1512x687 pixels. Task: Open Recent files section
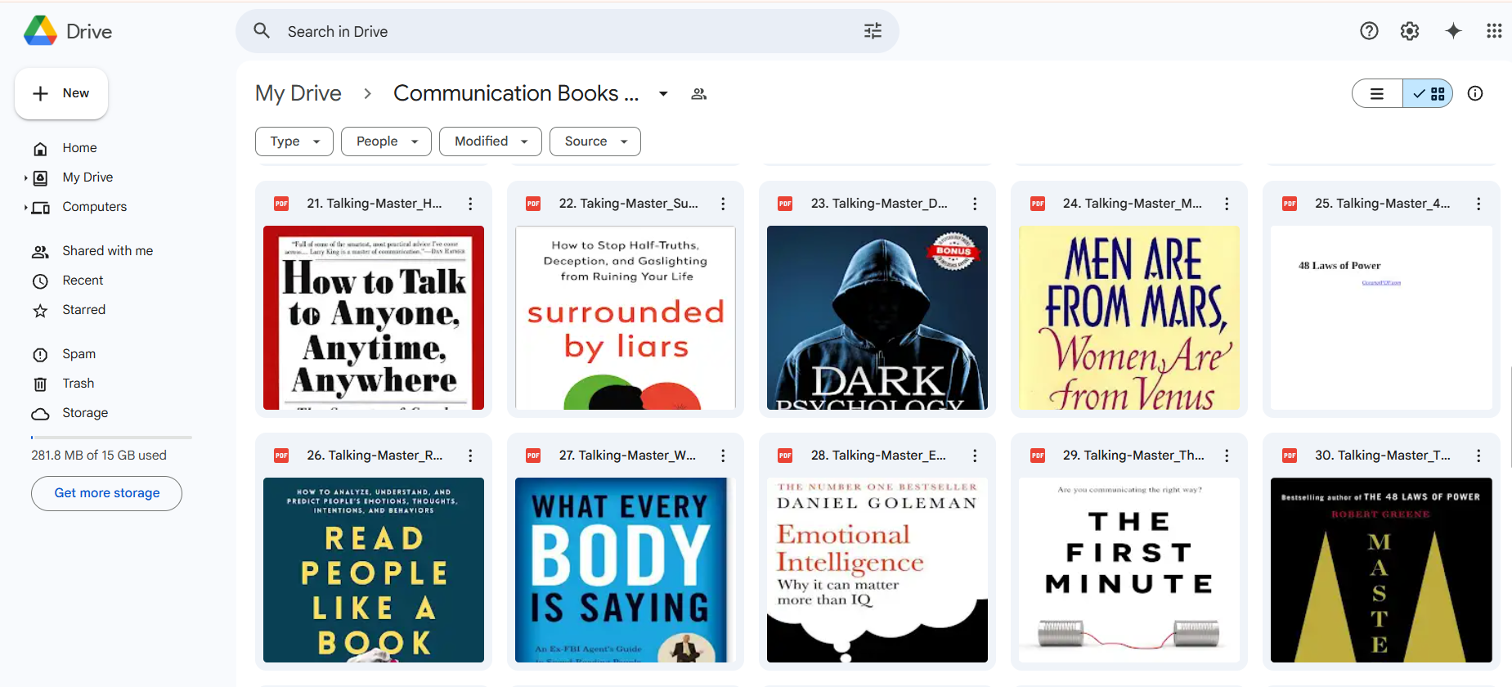click(x=83, y=281)
